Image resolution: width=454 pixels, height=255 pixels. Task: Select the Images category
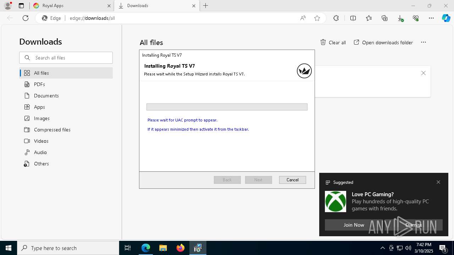click(x=66, y=118)
